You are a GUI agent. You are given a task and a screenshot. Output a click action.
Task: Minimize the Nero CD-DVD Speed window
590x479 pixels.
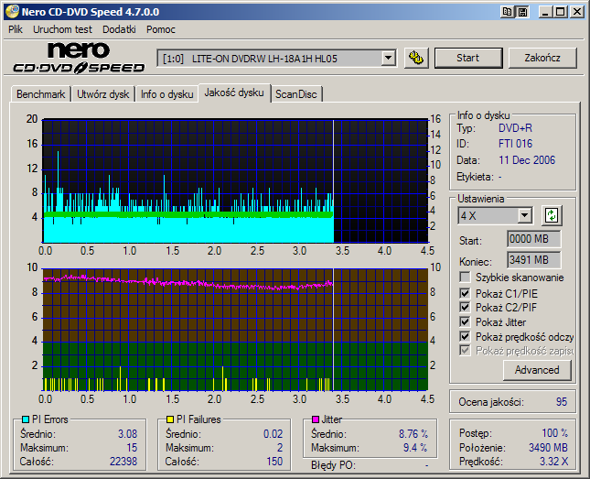(x=545, y=12)
